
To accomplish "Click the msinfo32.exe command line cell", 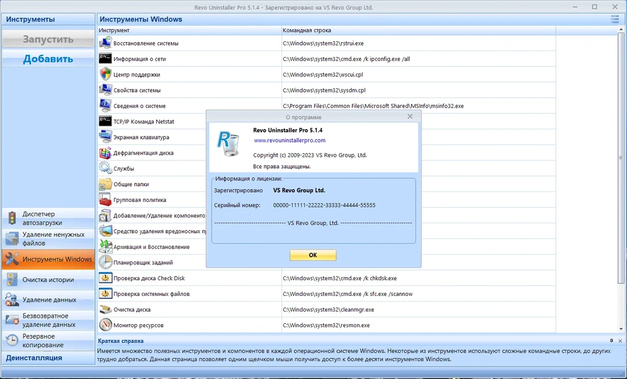I will click(x=419, y=106).
